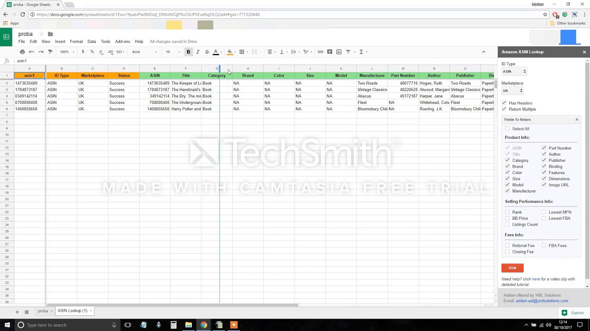Open the zoom 100% dropdown
This screenshot has height=331, width=590.
click(67, 52)
